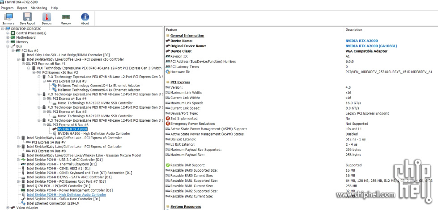Collapse PCI Express x16 Bus #6 node
Screen dimensions: 438x210
pos(44,125)
